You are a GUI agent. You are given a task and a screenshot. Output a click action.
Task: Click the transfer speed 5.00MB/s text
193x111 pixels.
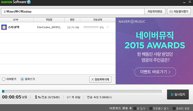click(x=99, y=97)
